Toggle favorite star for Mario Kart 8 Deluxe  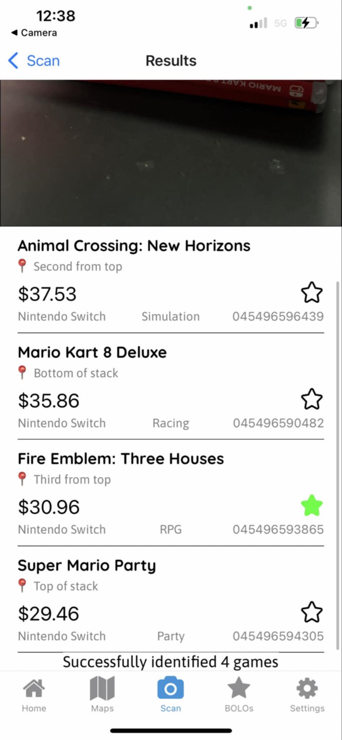[312, 399]
